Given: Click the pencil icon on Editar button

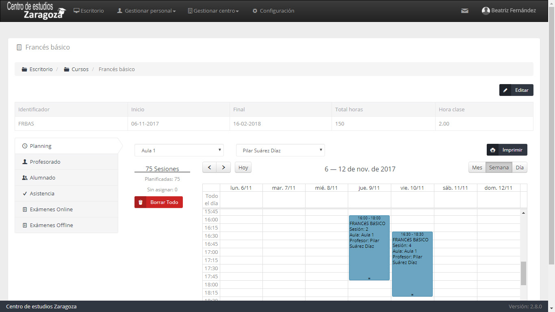Looking at the screenshot, I should click(x=505, y=90).
